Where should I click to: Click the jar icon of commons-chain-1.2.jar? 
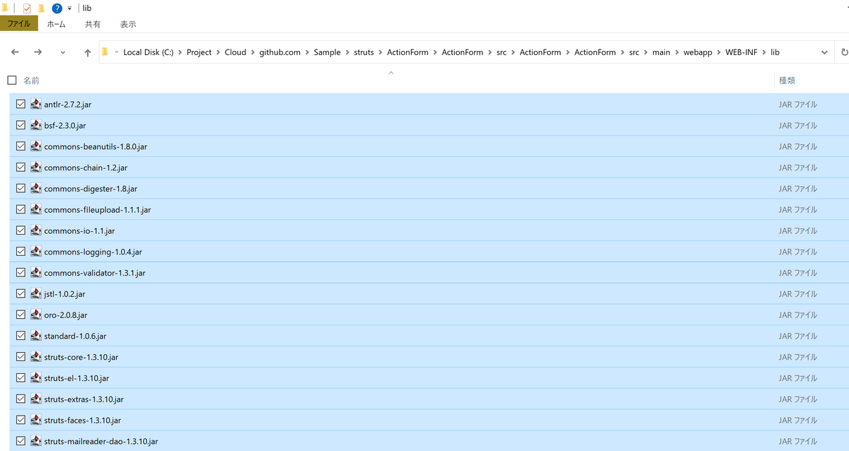35,168
